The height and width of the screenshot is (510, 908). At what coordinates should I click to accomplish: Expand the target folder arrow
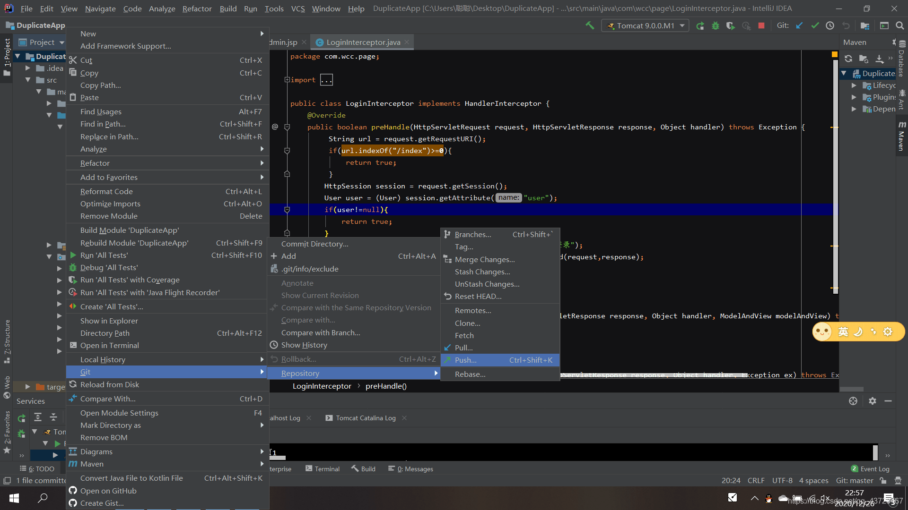pyautogui.click(x=27, y=387)
